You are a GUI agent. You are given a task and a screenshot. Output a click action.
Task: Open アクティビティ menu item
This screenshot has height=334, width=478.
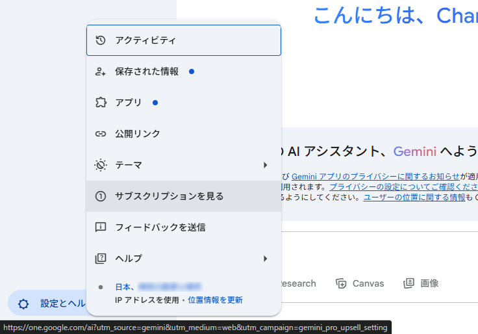pyautogui.click(x=184, y=40)
